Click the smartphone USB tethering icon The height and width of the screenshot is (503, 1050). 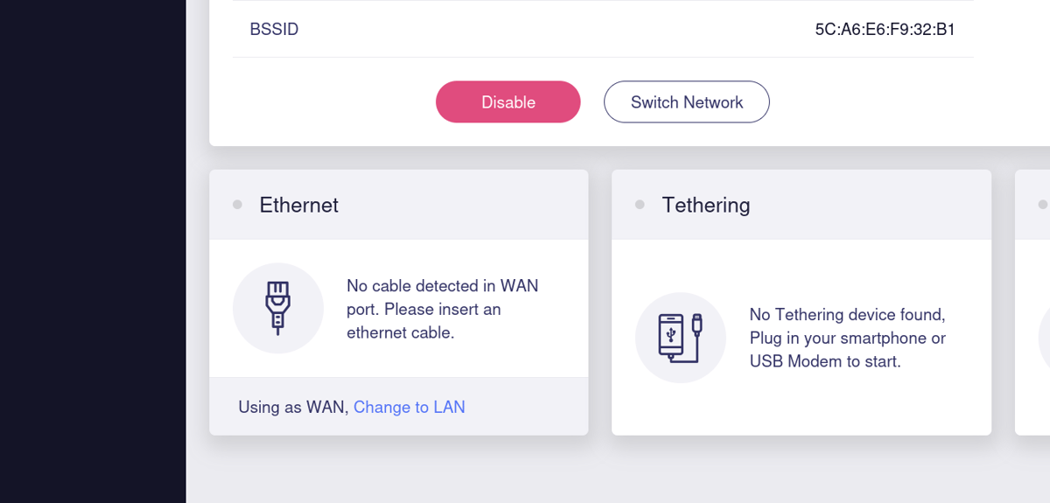click(680, 338)
